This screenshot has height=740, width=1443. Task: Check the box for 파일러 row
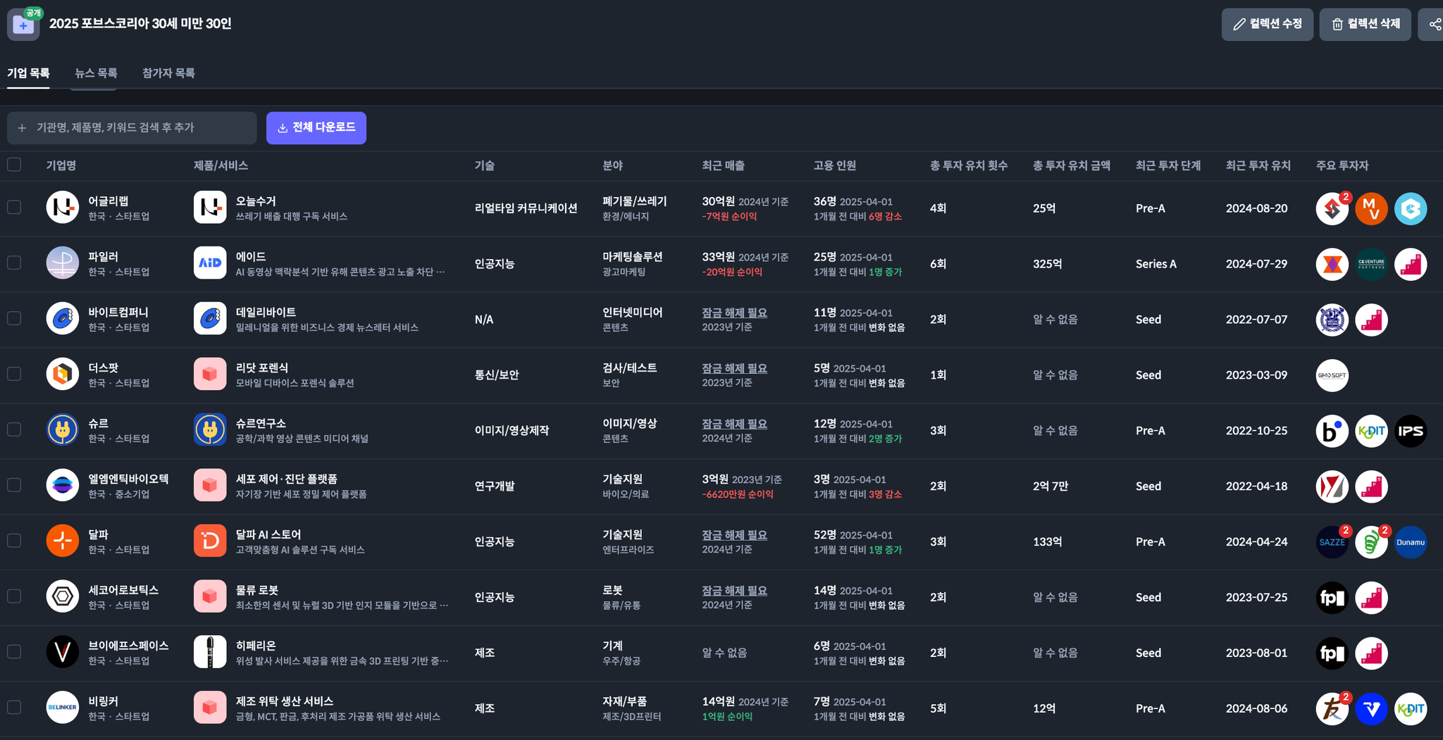tap(14, 263)
